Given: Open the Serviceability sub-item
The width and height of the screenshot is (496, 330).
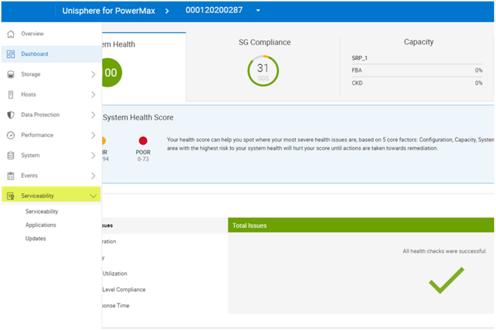Looking at the screenshot, I should click(41, 211).
